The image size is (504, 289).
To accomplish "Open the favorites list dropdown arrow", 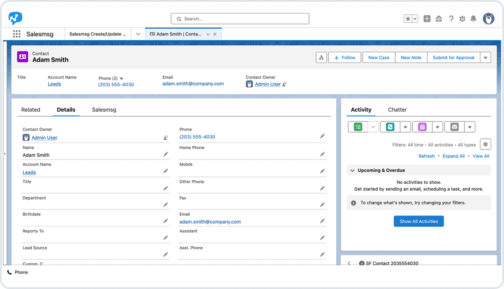I will click(415, 19).
